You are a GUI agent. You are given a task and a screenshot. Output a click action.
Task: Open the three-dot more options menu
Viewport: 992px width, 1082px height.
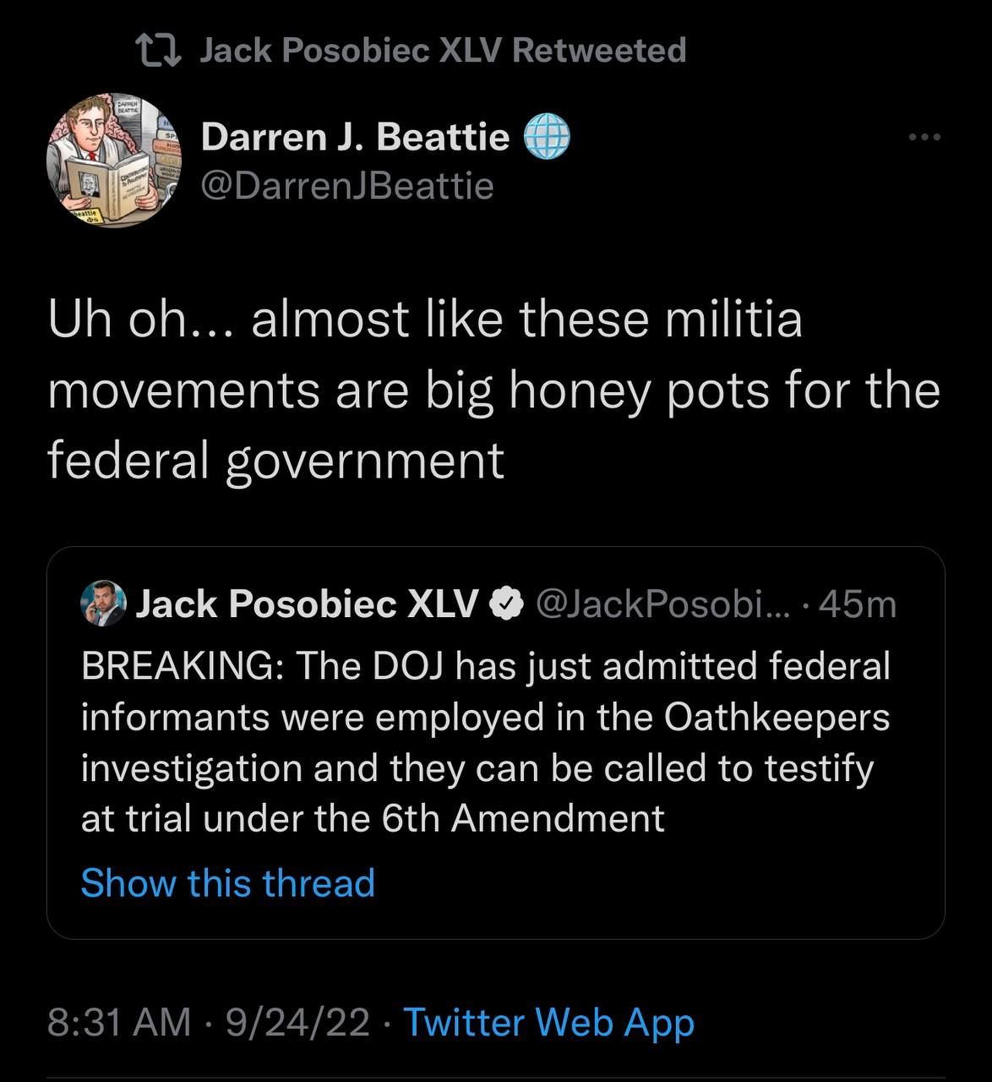point(924,137)
